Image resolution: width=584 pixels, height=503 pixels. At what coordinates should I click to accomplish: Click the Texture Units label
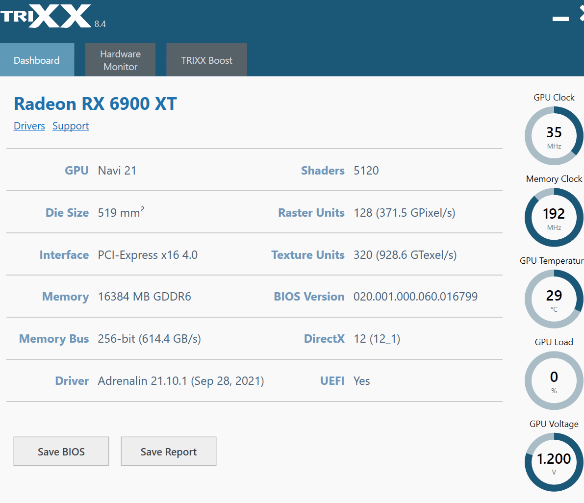[308, 255]
